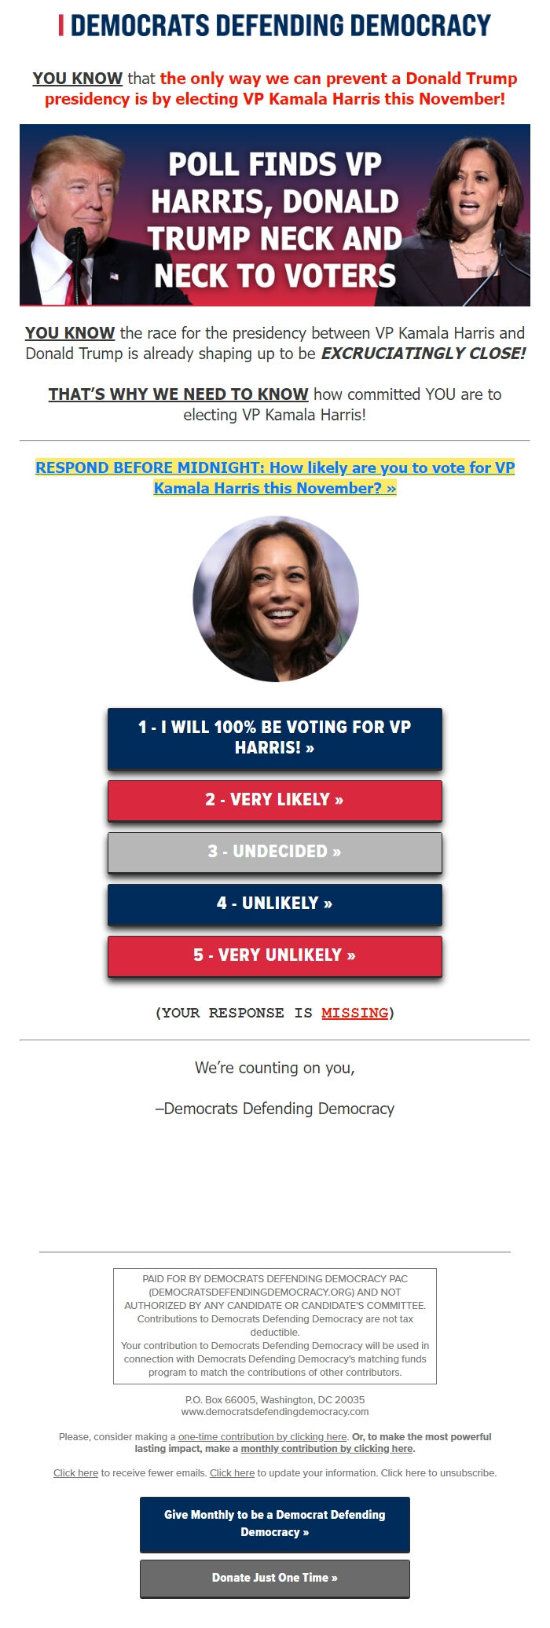The image size is (550, 1628).
Task: Open the poll headline banner image
Action: click(x=275, y=215)
